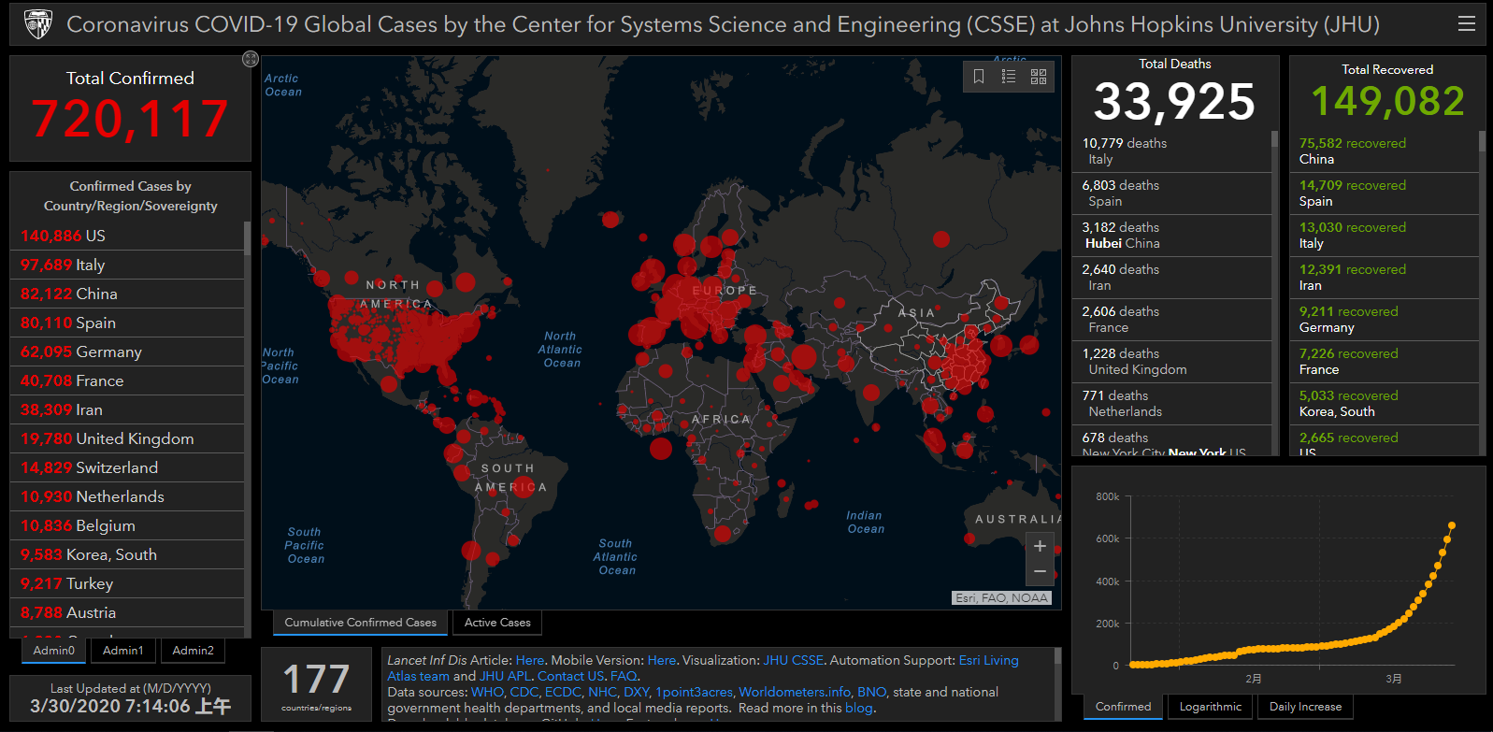
Task: Select Turkey row with 9,217 cases
Action: click(128, 583)
